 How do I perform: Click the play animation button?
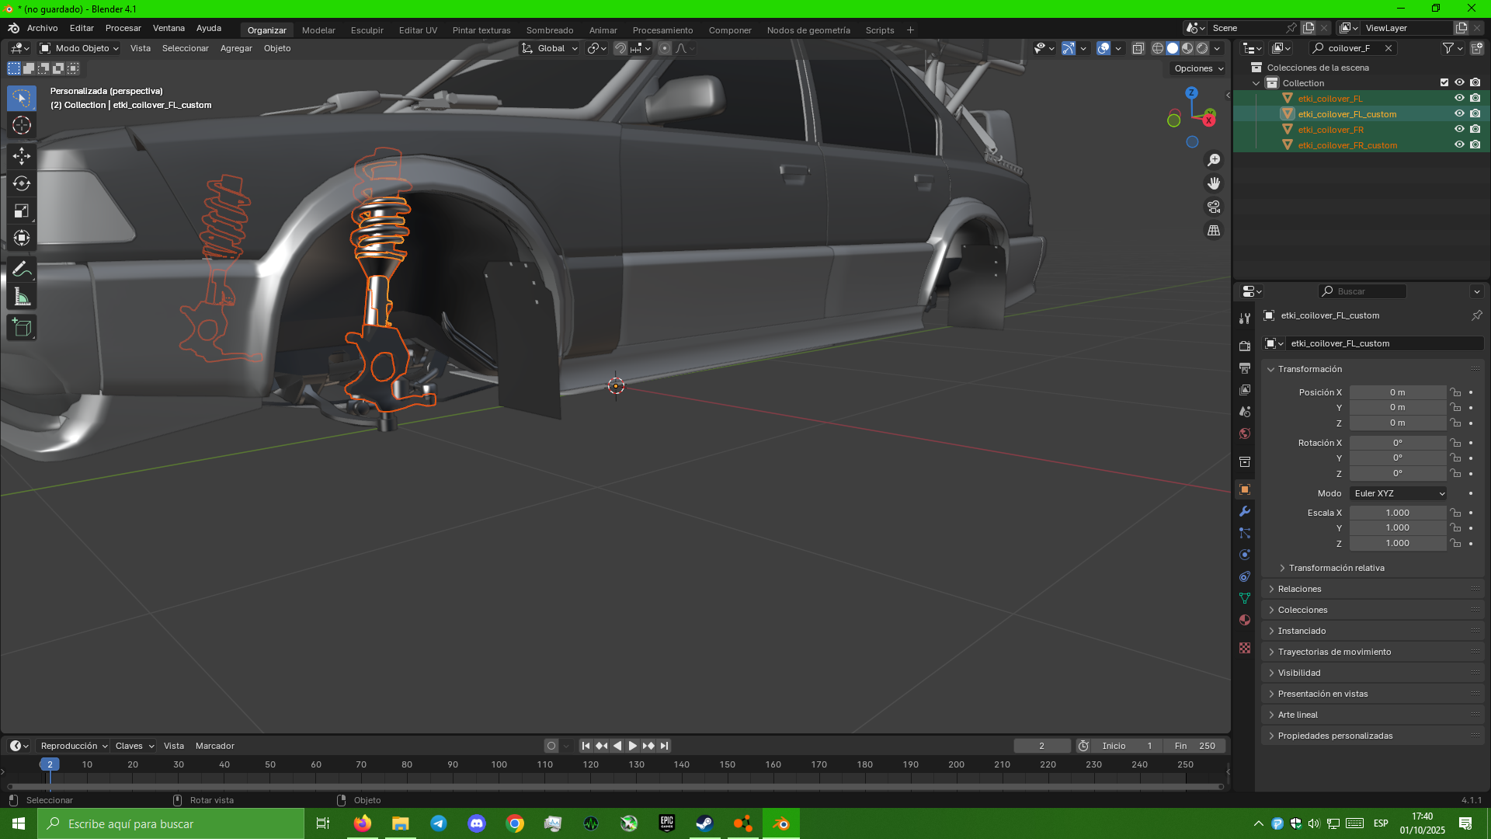[632, 746]
